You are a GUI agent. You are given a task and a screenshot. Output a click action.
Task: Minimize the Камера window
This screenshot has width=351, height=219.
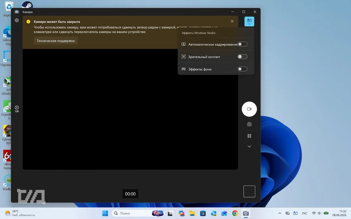pos(232,12)
